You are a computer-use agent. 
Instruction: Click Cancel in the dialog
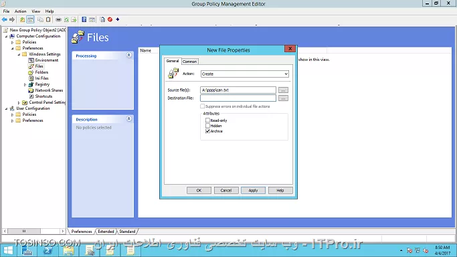(x=226, y=190)
